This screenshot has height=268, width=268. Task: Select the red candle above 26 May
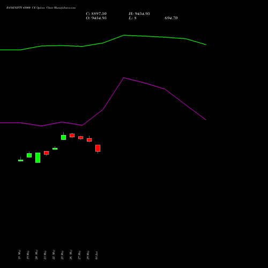click(x=72, y=136)
